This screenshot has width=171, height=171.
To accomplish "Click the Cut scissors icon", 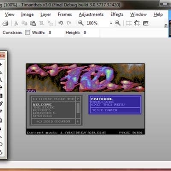I will point(16,23).
